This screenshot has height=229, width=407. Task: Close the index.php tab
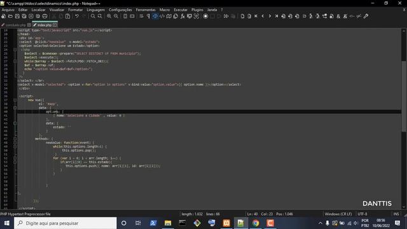tap(55, 25)
